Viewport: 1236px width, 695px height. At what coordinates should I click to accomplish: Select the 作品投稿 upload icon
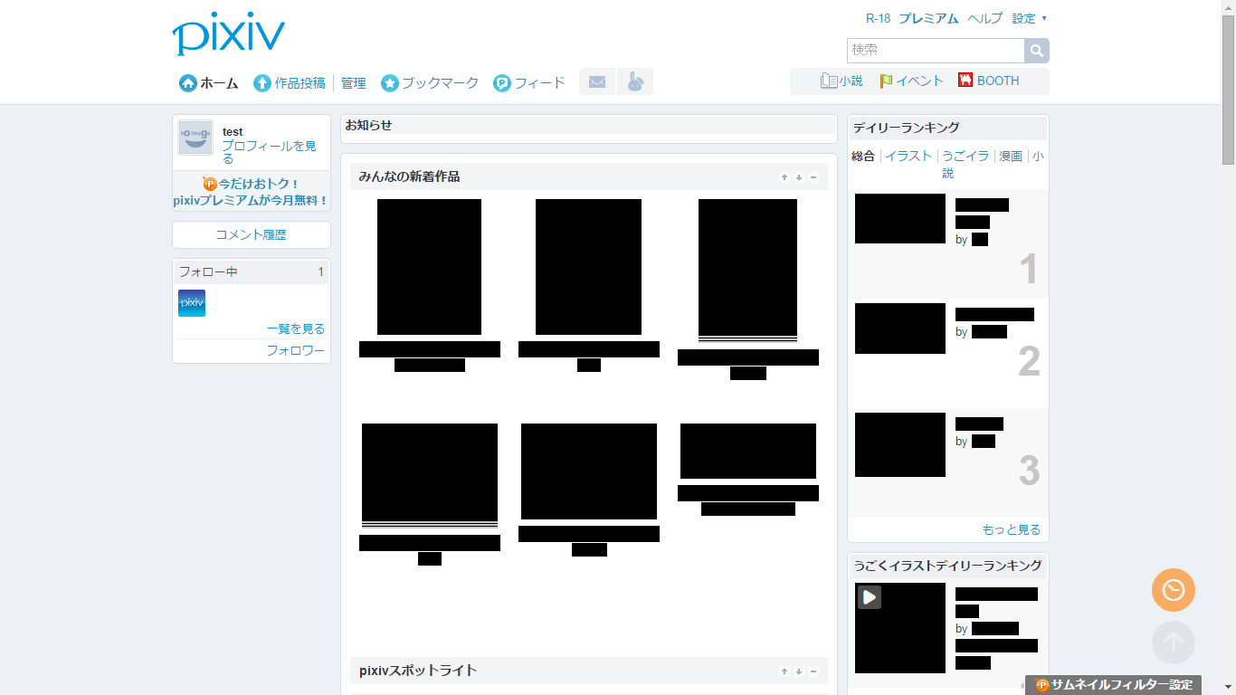[x=261, y=82]
